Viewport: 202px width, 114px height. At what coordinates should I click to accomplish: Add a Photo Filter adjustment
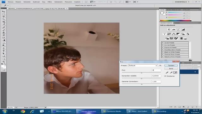pyautogui.click(x=183, y=34)
